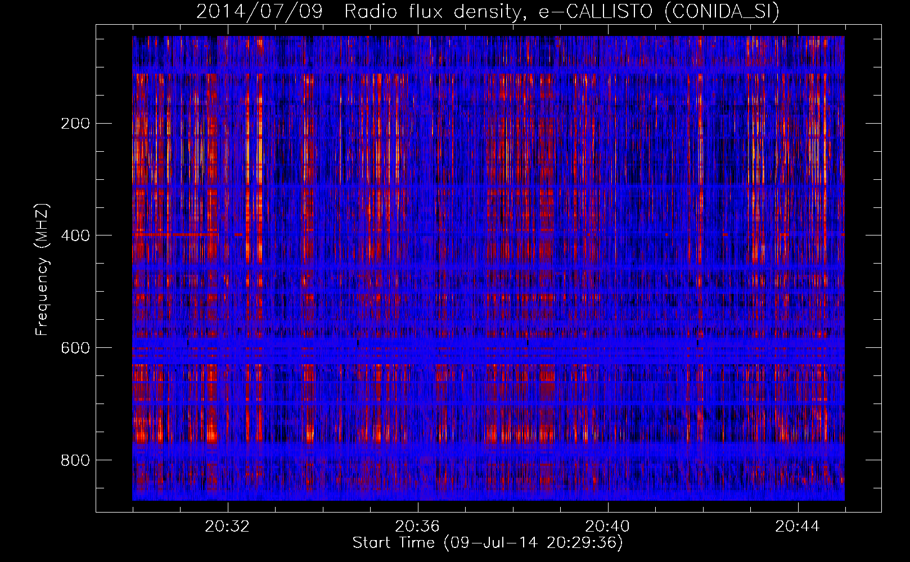Click the 20:44 time tick label
This screenshot has height=562, width=910.
(798, 527)
